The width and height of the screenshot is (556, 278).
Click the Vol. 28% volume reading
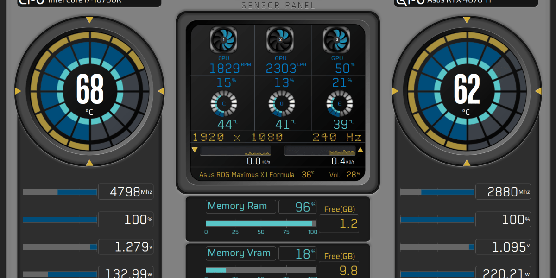345,175
